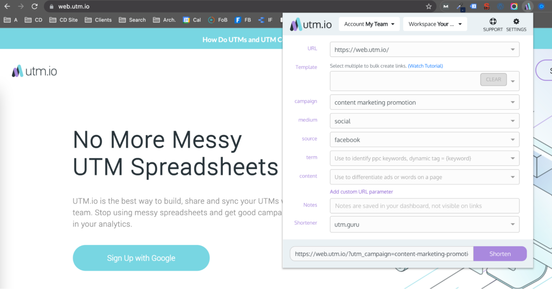Click the WordPress extension icon
552x289 pixels.
pos(500,6)
